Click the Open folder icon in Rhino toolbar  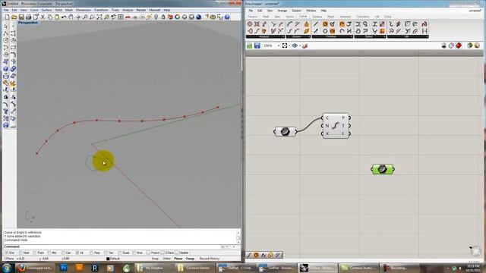tap(14, 17)
